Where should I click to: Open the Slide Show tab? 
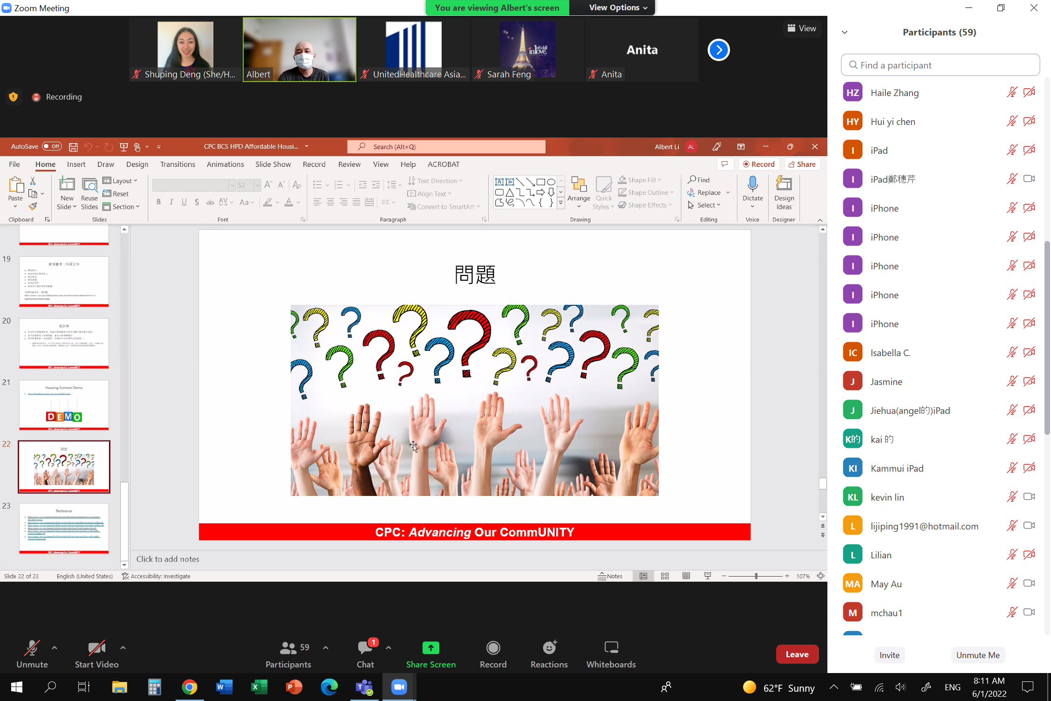point(273,164)
